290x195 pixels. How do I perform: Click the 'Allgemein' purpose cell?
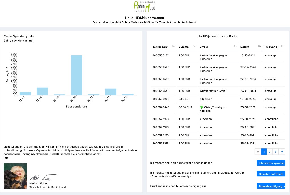point(206,99)
